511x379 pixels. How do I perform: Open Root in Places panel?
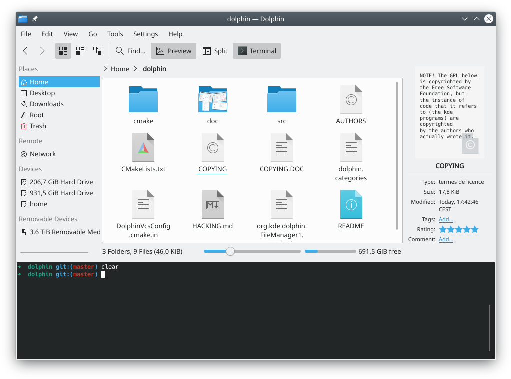click(x=59, y=115)
